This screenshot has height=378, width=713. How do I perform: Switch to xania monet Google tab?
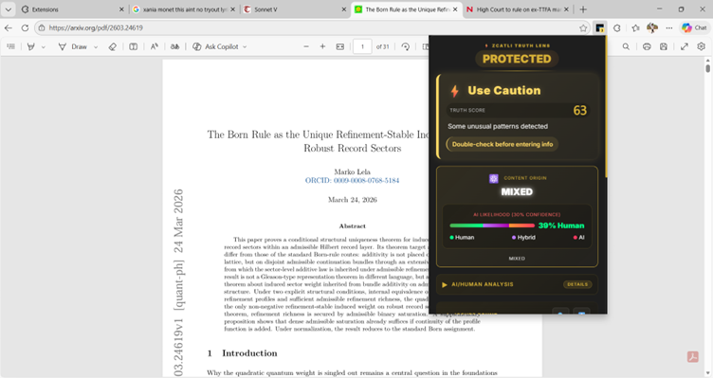tap(182, 9)
